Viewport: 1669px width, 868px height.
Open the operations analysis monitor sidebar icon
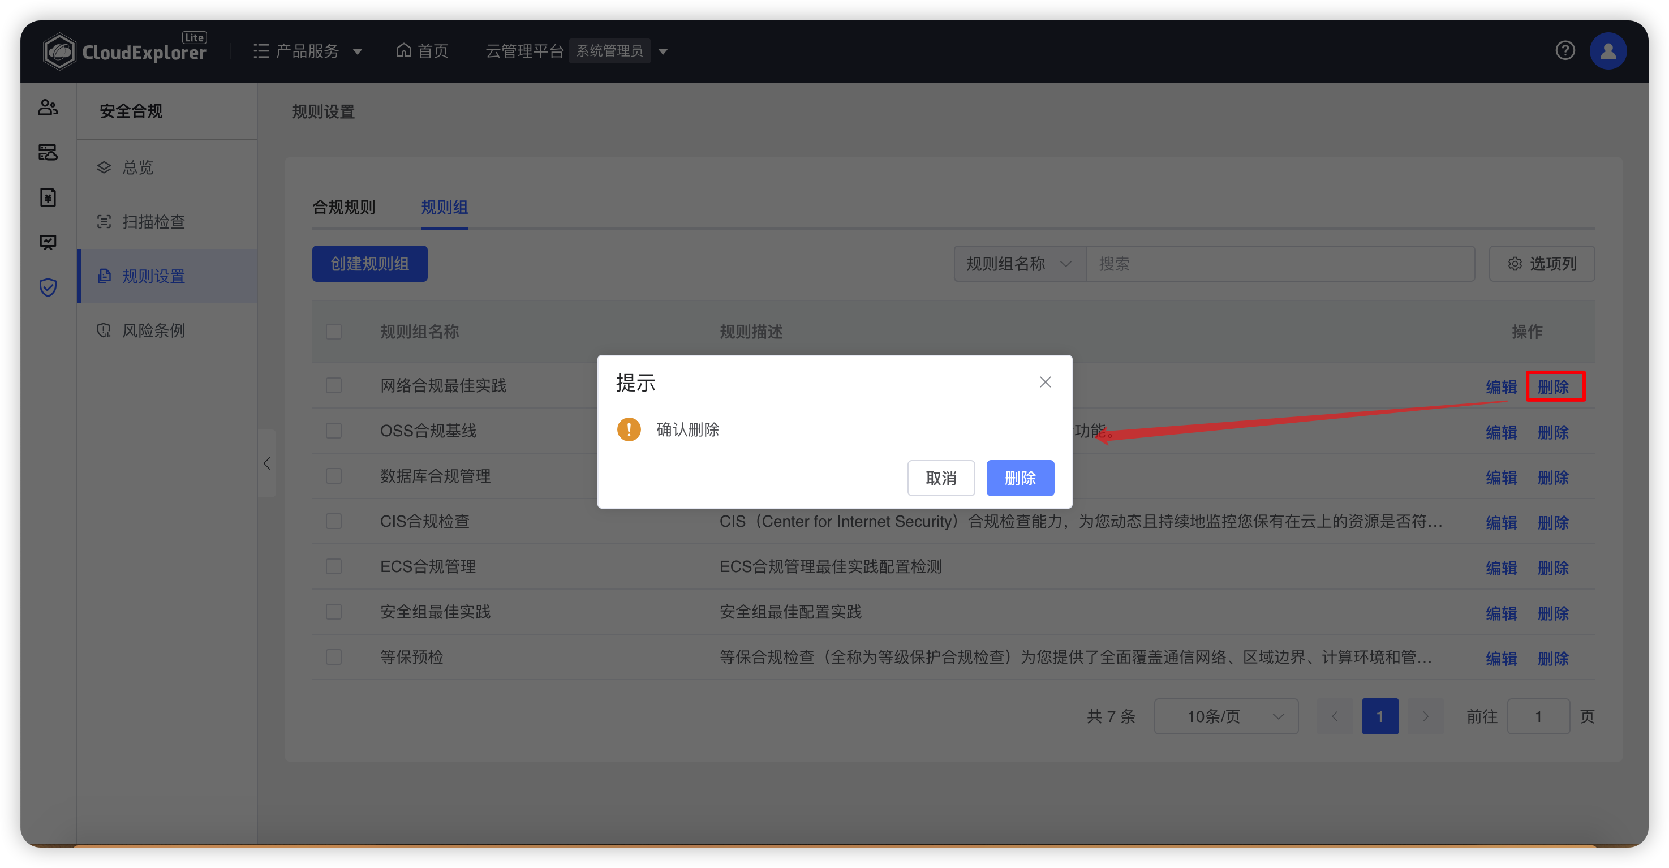(x=48, y=242)
